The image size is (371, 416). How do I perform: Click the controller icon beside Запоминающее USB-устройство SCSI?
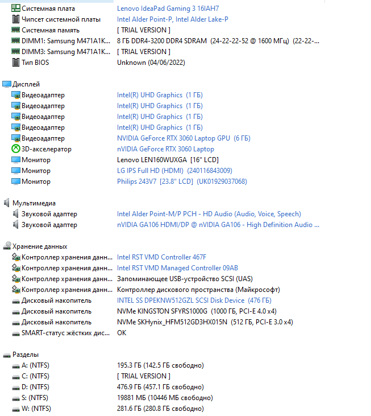[x=16, y=279]
